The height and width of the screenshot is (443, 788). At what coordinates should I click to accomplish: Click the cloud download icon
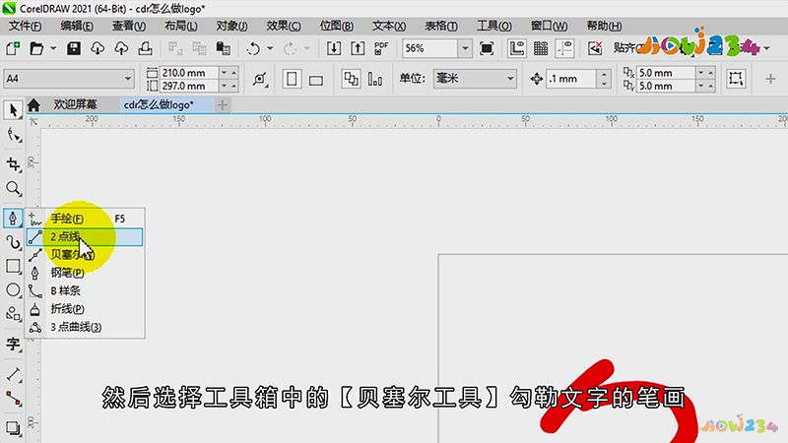(98, 48)
